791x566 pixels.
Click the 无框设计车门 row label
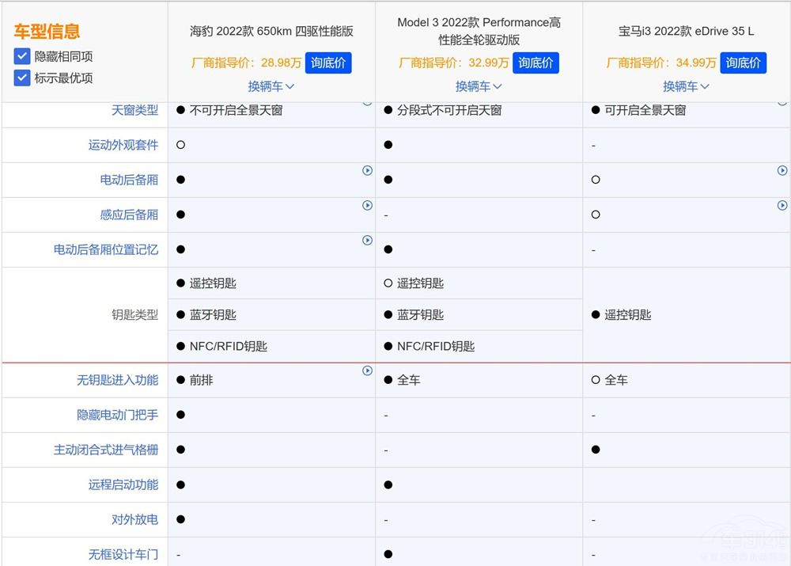pyautogui.click(x=123, y=554)
